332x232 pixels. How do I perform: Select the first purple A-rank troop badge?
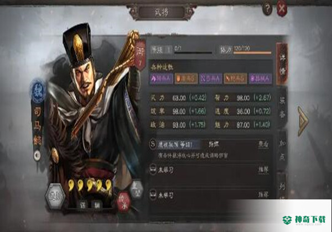[162, 78]
